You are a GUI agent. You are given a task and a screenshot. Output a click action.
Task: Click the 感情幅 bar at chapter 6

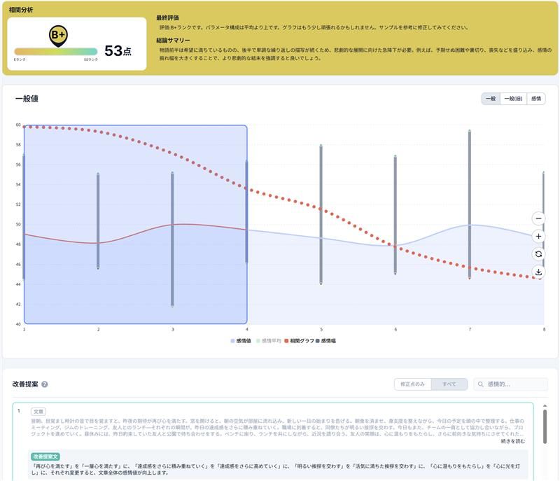pos(395,215)
